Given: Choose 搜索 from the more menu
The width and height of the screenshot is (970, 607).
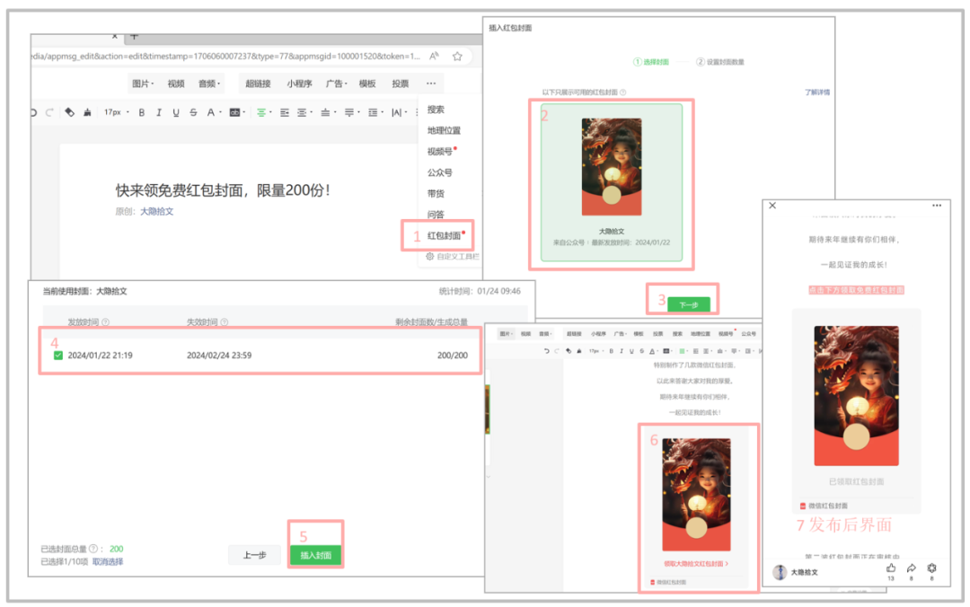Looking at the screenshot, I should 436,110.
